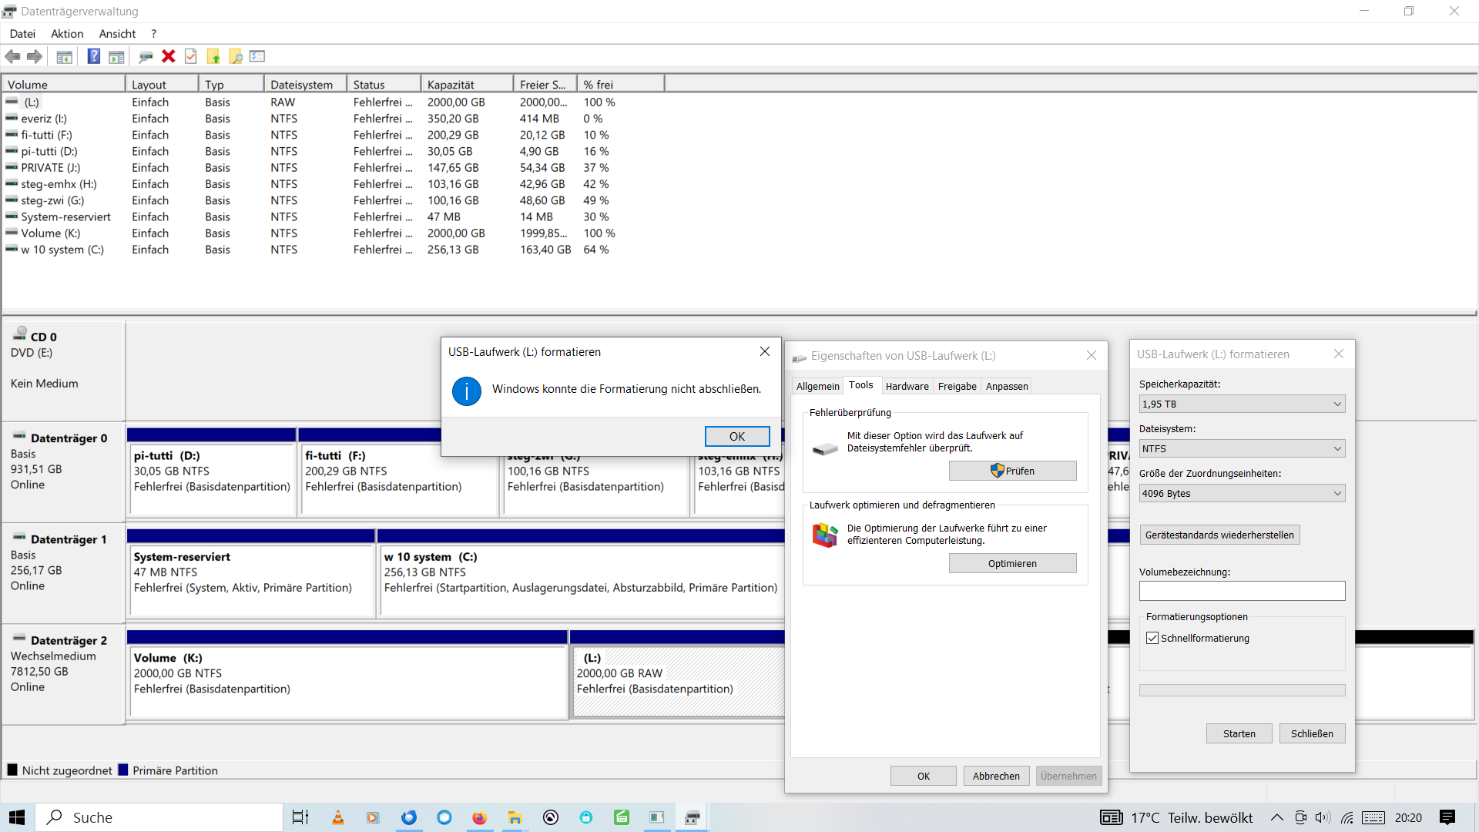Image resolution: width=1479 pixels, height=832 pixels.
Task: Click the red X delete icon
Action: click(x=169, y=56)
